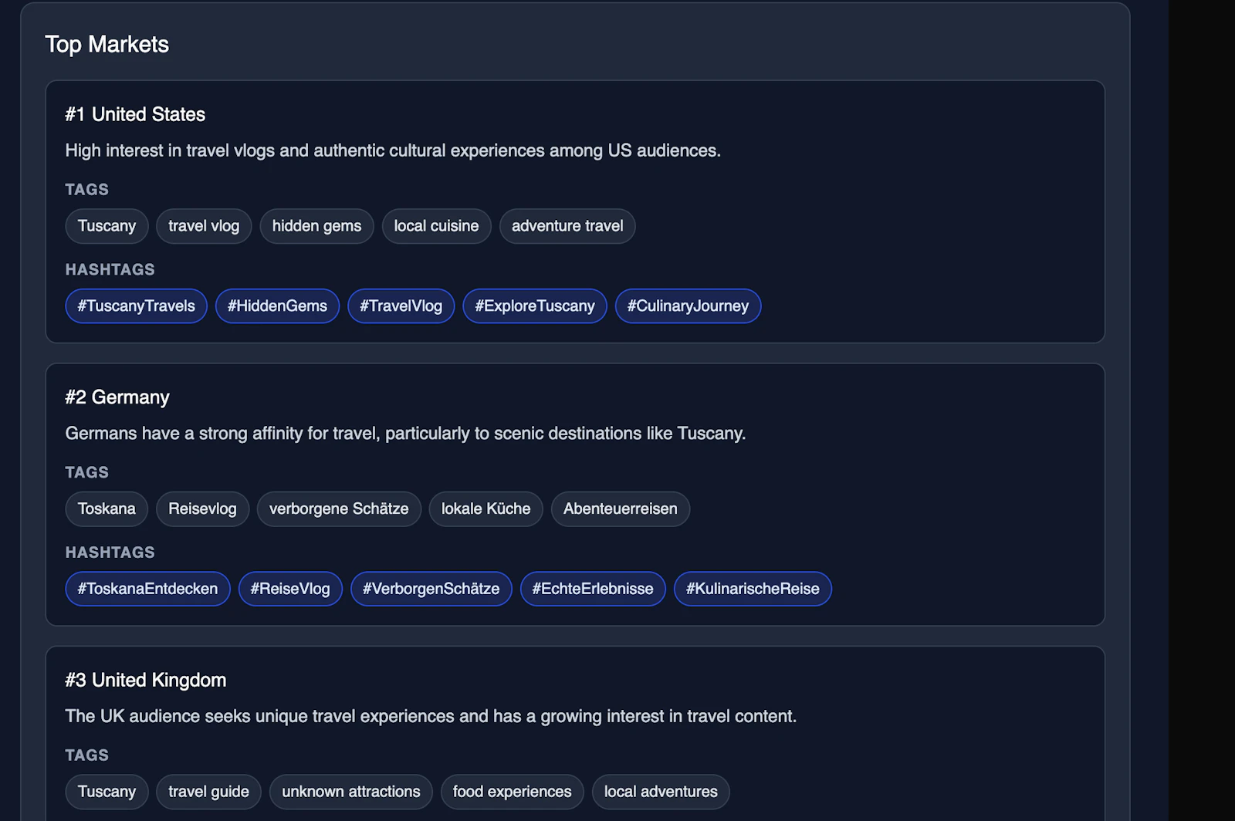Select the 'local cuisine' tag
The width and height of the screenshot is (1235, 821).
pos(436,226)
